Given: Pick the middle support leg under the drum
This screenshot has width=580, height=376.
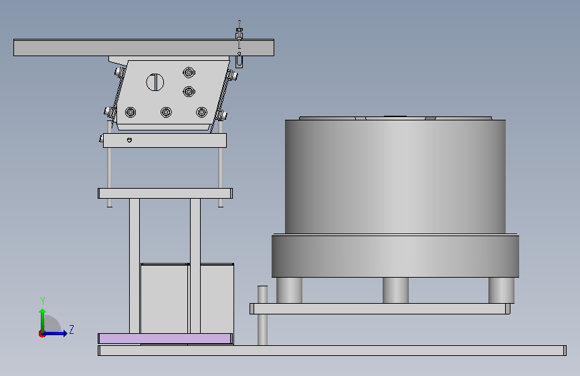Looking at the screenshot, I should tap(395, 290).
